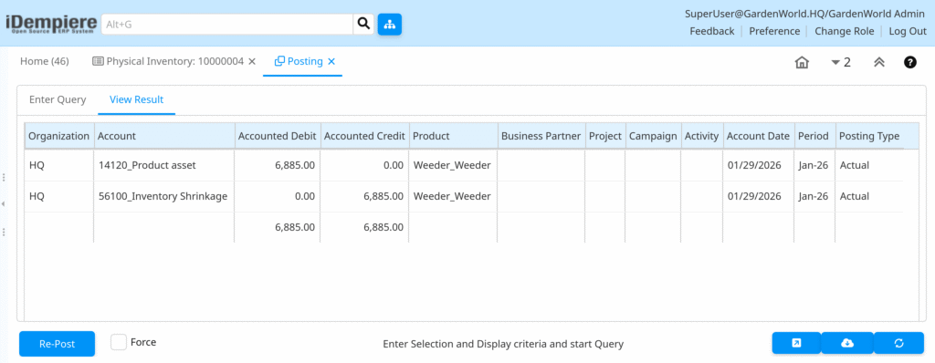The width and height of the screenshot is (935, 363).
Task: Click the Feedback link
Action: [x=712, y=31]
